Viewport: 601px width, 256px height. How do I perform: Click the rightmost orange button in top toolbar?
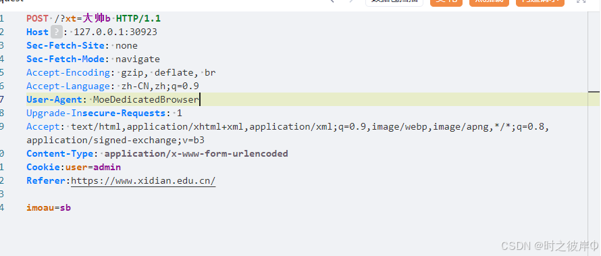tap(540, 2)
